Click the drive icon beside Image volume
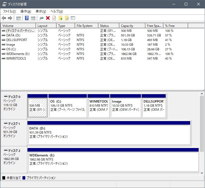This screenshot has width=205, height=188. pyautogui.click(x=4, y=45)
